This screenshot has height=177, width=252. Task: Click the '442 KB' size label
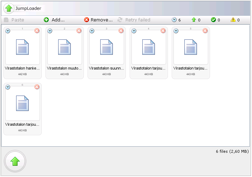point(22,74)
